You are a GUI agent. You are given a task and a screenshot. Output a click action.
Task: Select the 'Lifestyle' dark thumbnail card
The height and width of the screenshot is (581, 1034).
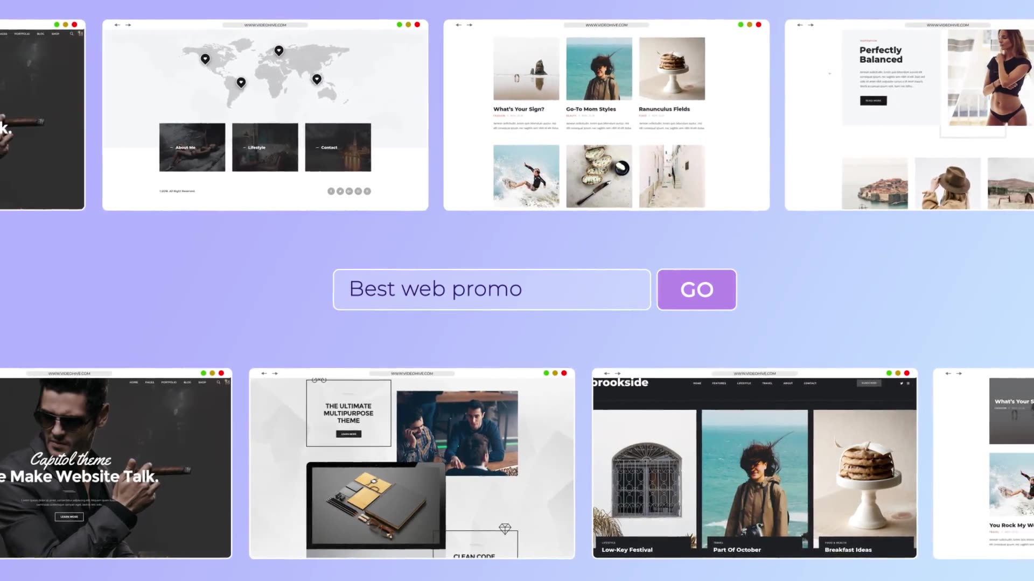tap(265, 147)
